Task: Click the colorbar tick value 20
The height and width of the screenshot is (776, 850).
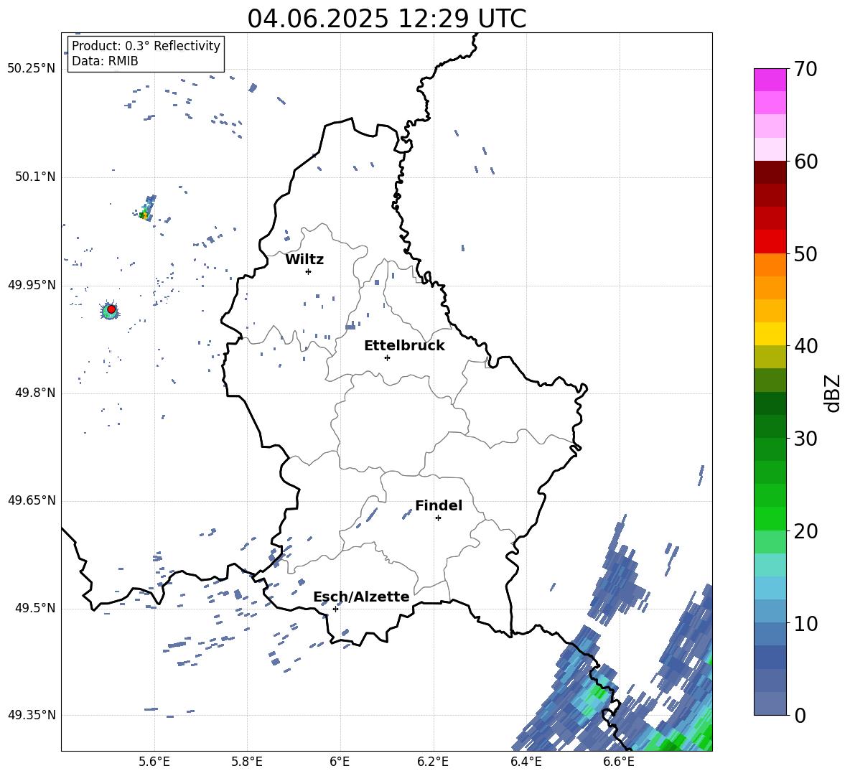Action: pyautogui.click(x=805, y=531)
